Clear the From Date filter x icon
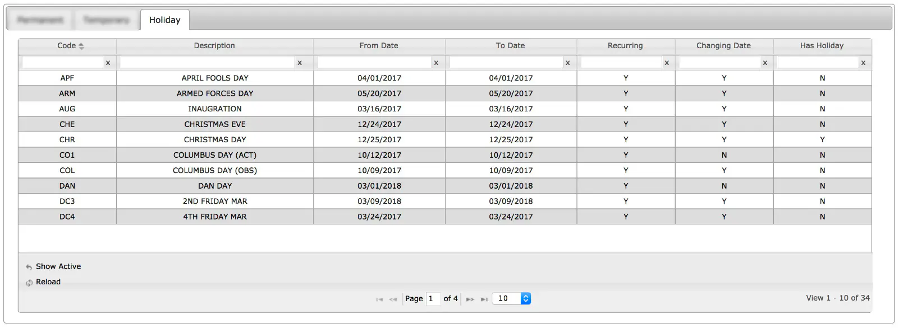The width and height of the screenshot is (899, 328). [x=436, y=63]
